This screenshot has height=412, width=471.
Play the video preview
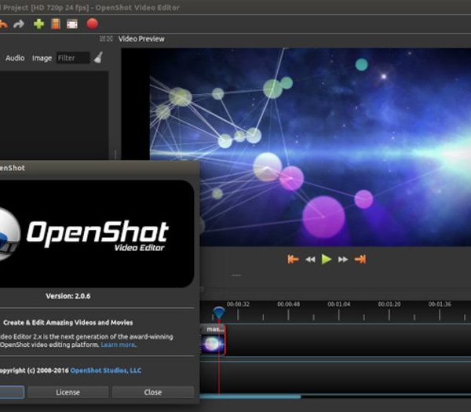click(327, 259)
